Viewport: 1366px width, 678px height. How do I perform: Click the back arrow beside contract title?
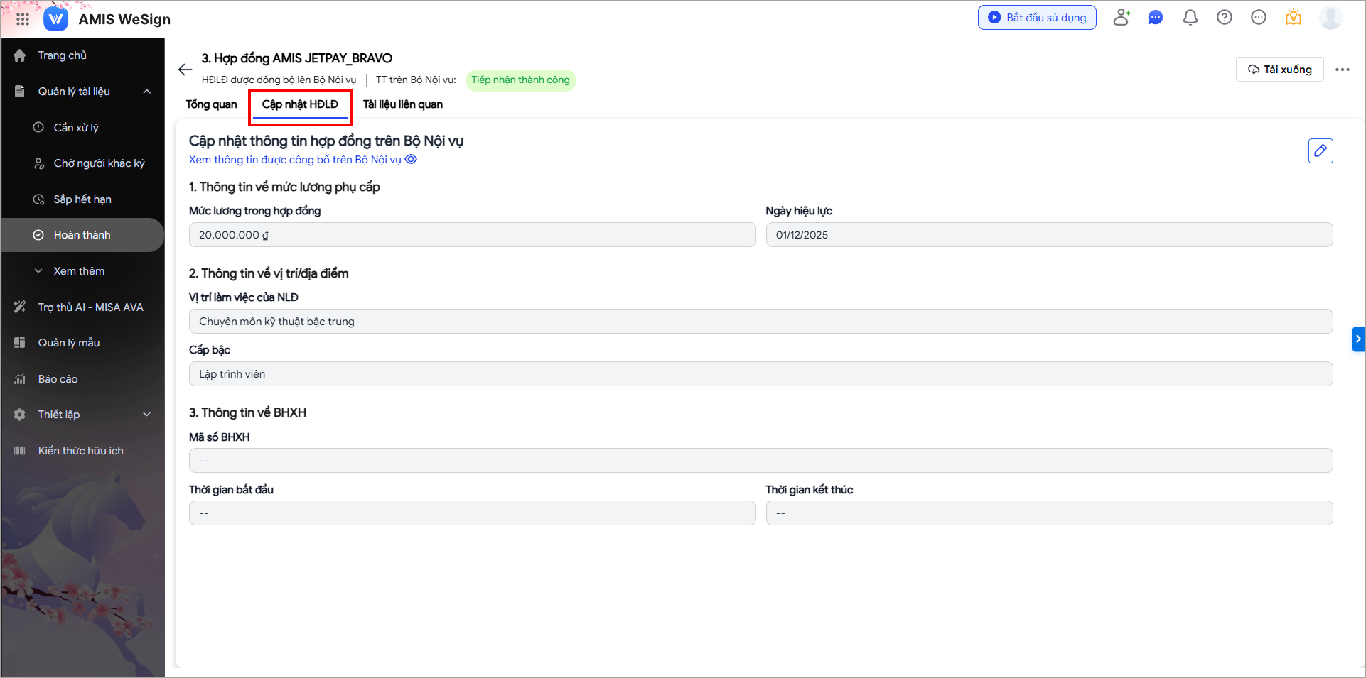click(185, 70)
